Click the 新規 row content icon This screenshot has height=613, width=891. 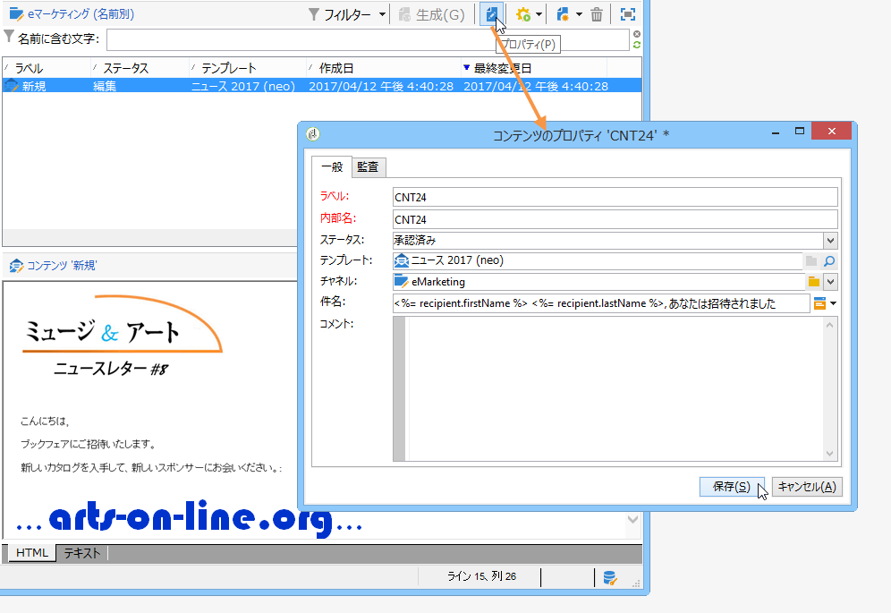point(12,86)
